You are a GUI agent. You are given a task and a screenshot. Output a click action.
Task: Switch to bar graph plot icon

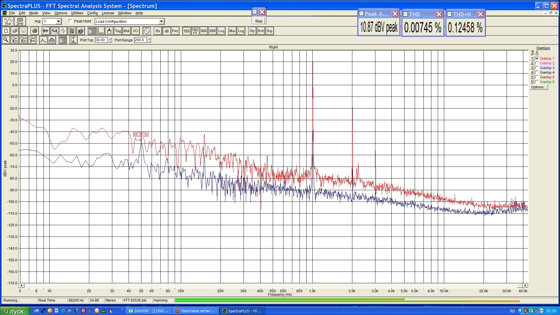52,40
